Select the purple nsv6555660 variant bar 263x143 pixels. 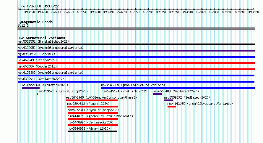coord(31,88)
